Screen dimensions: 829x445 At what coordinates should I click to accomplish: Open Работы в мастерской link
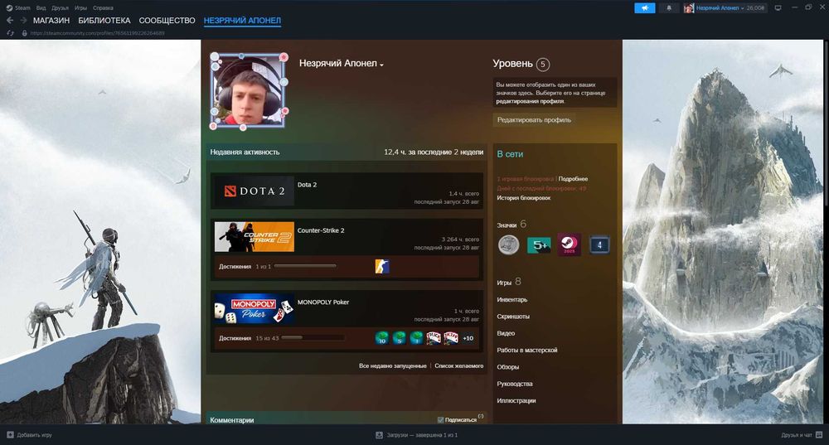[526, 351]
